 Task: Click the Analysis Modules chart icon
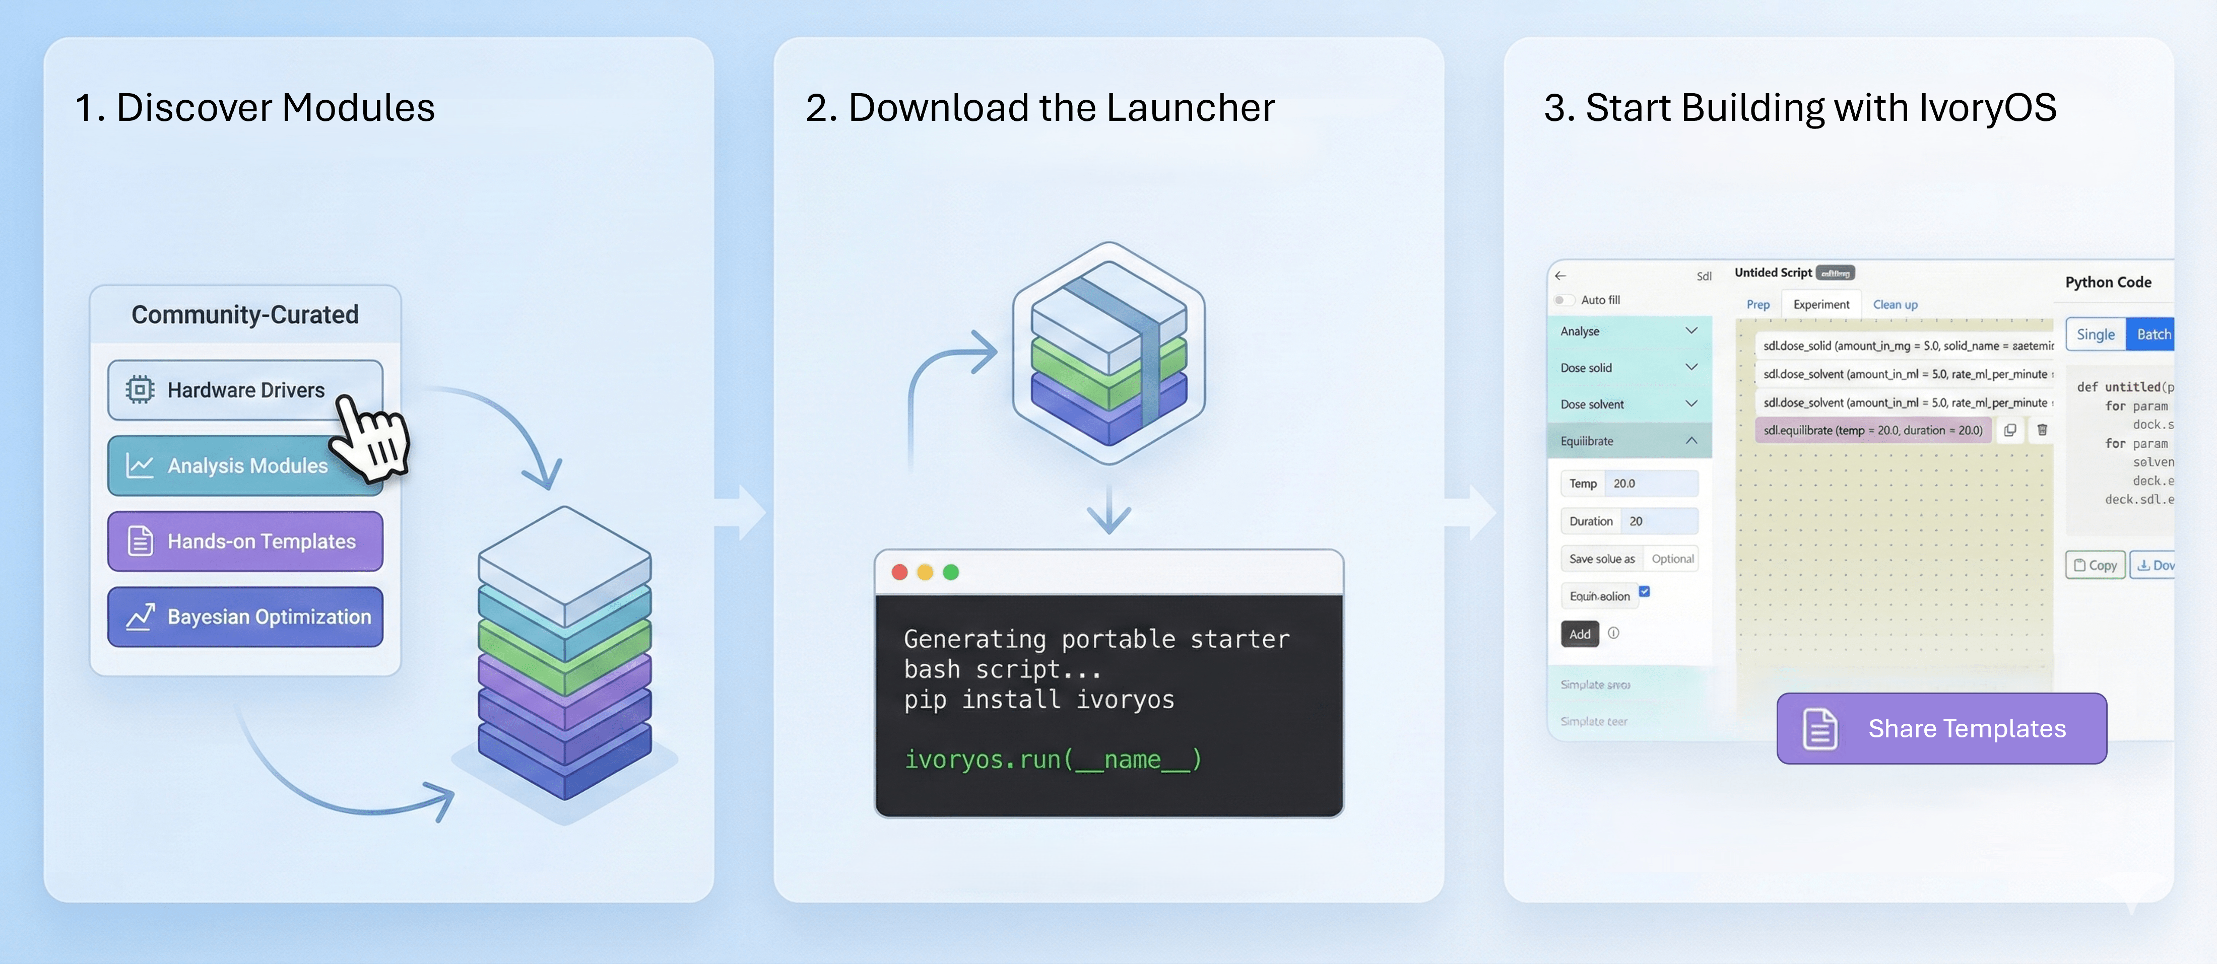pos(140,465)
